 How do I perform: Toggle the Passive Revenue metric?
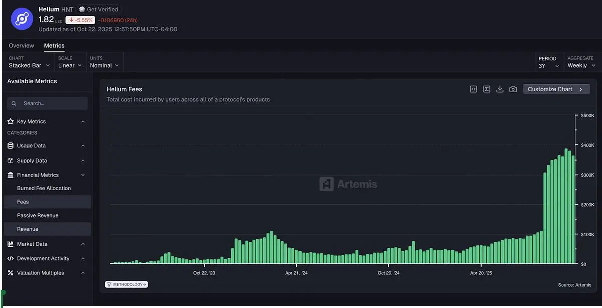point(38,216)
